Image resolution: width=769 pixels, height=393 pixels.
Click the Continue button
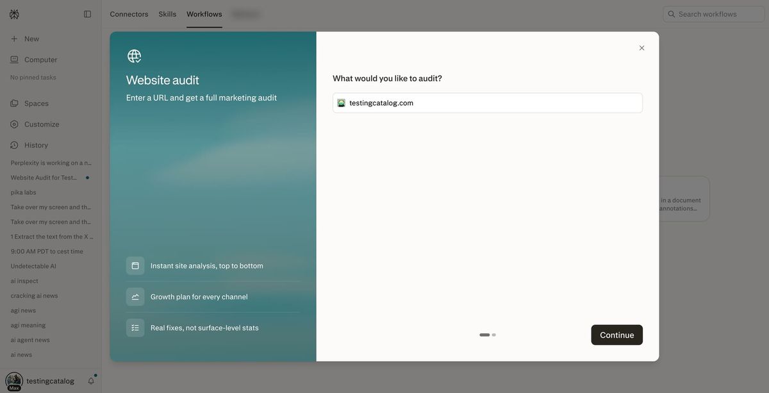(616, 335)
